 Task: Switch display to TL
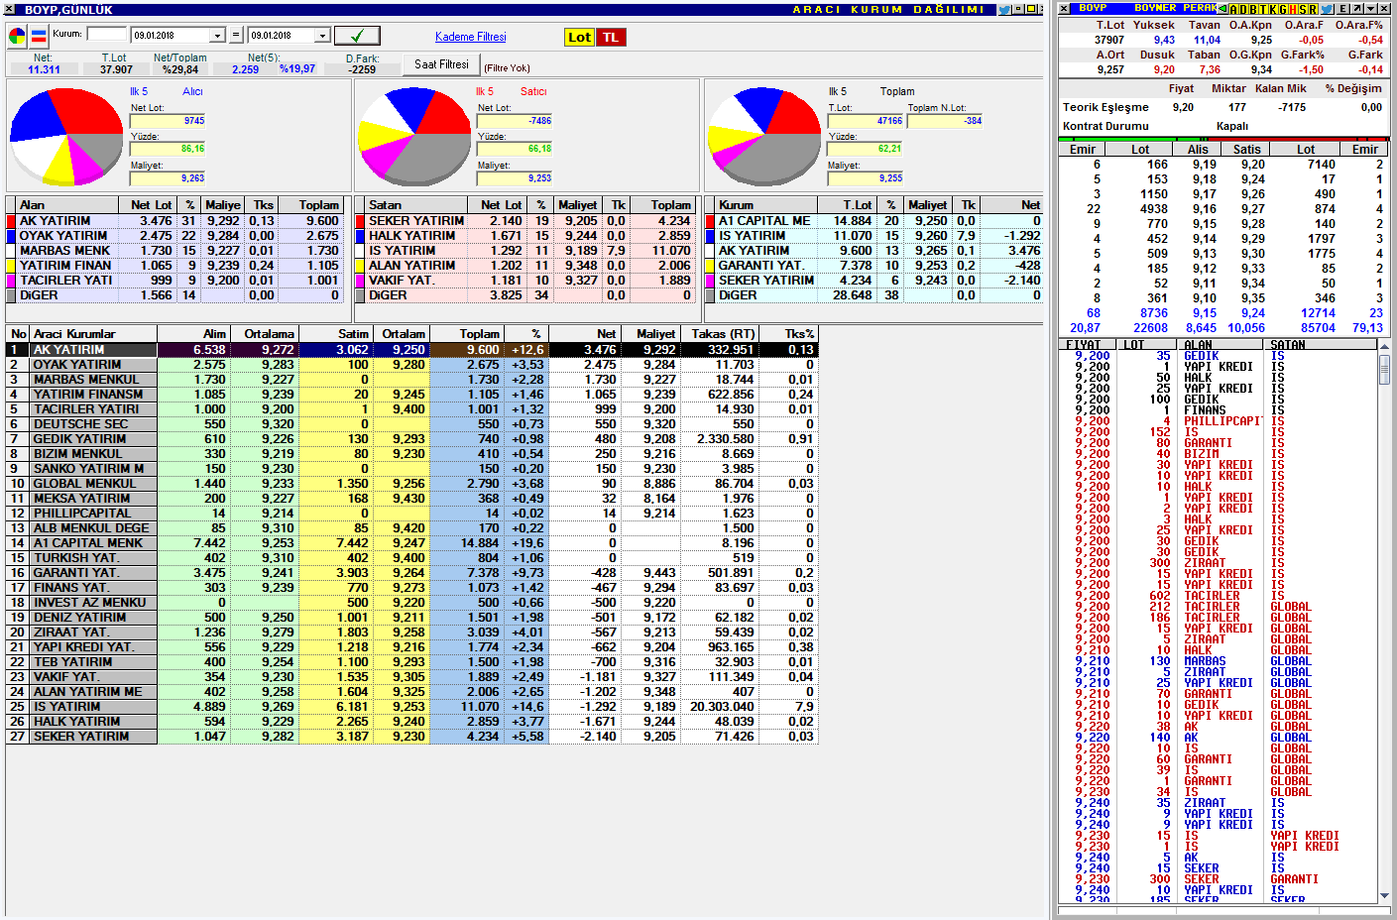pos(611,37)
